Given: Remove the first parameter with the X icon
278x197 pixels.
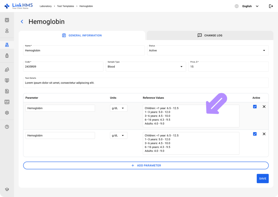Looking at the screenshot, I should click(x=264, y=106).
